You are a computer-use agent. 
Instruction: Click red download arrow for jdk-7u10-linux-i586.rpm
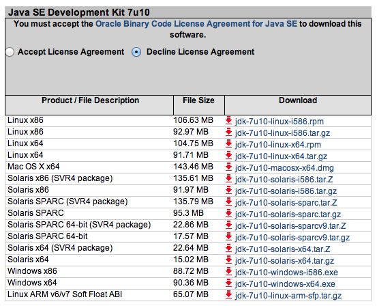[x=228, y=120]
